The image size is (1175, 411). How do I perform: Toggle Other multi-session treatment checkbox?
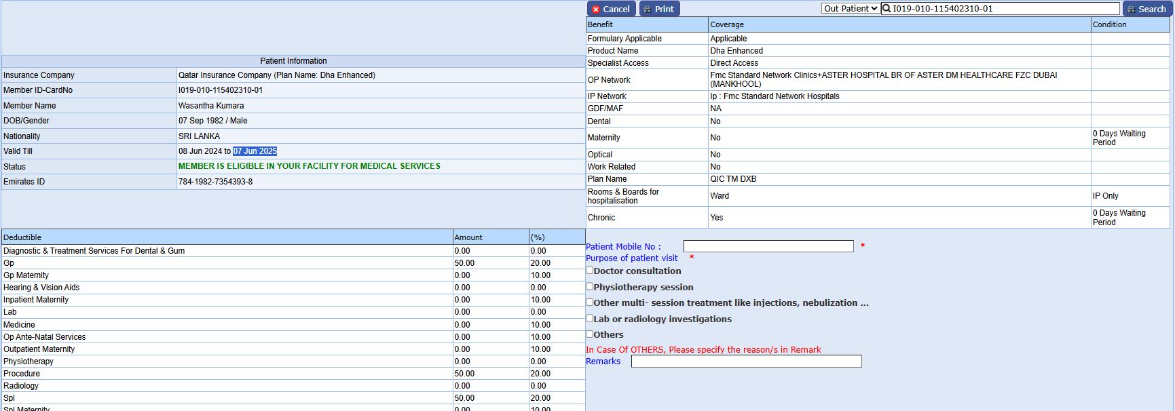pyautogui.click(x=590, y=302)
